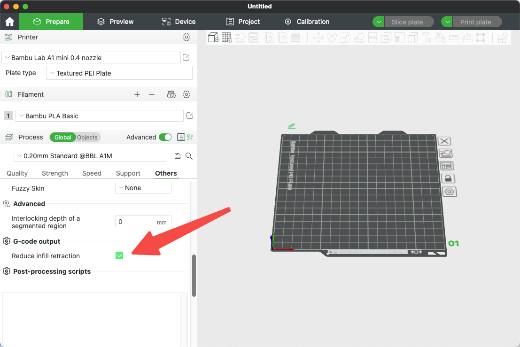Click the Home icon in top bar
520x347 pixels.
9,22
